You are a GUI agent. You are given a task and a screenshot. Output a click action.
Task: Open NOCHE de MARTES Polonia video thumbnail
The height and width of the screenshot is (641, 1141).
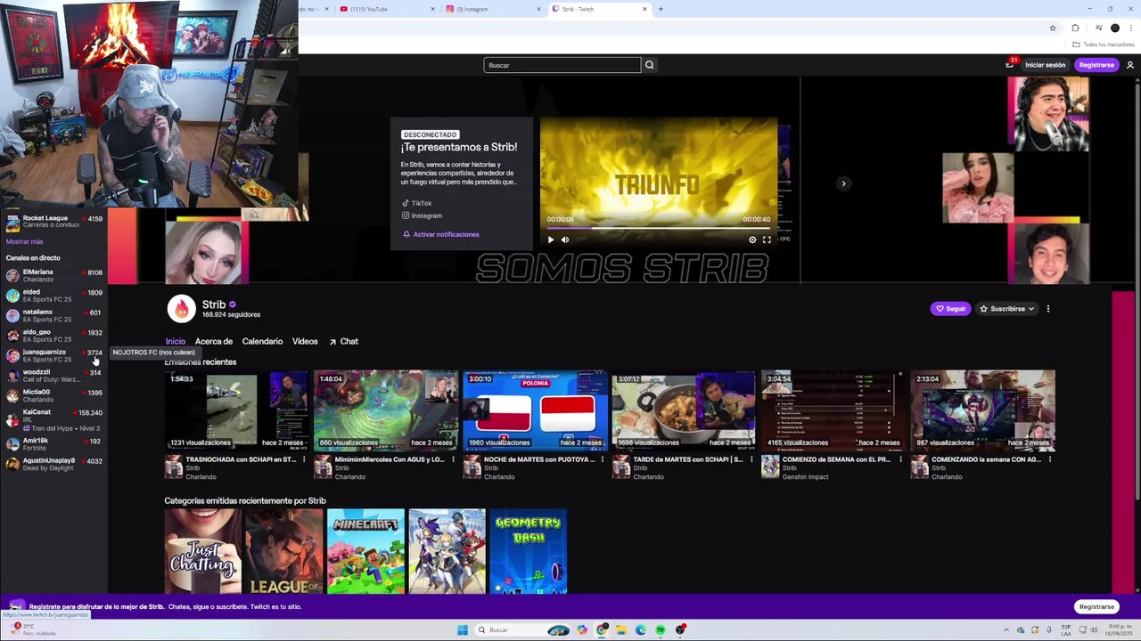click(x=535, y=410)
